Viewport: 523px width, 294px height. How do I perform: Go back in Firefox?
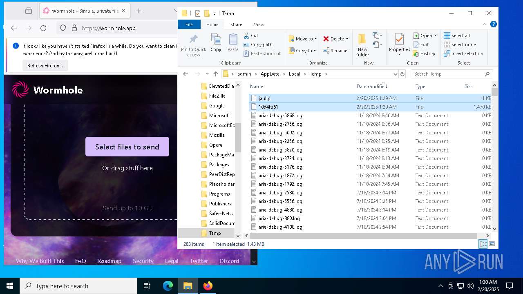[14, 28]
